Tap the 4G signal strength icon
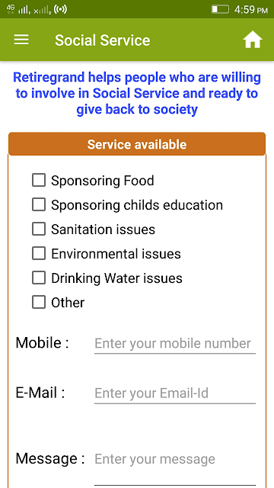 pos(18,10)
